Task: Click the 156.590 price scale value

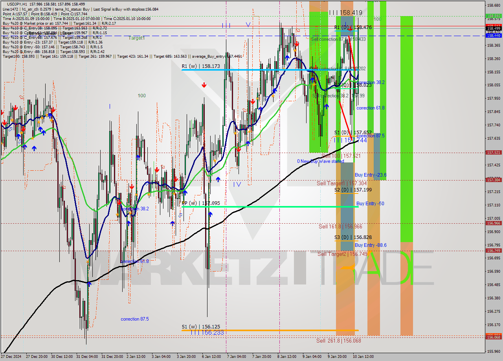Action: point(494,271)
